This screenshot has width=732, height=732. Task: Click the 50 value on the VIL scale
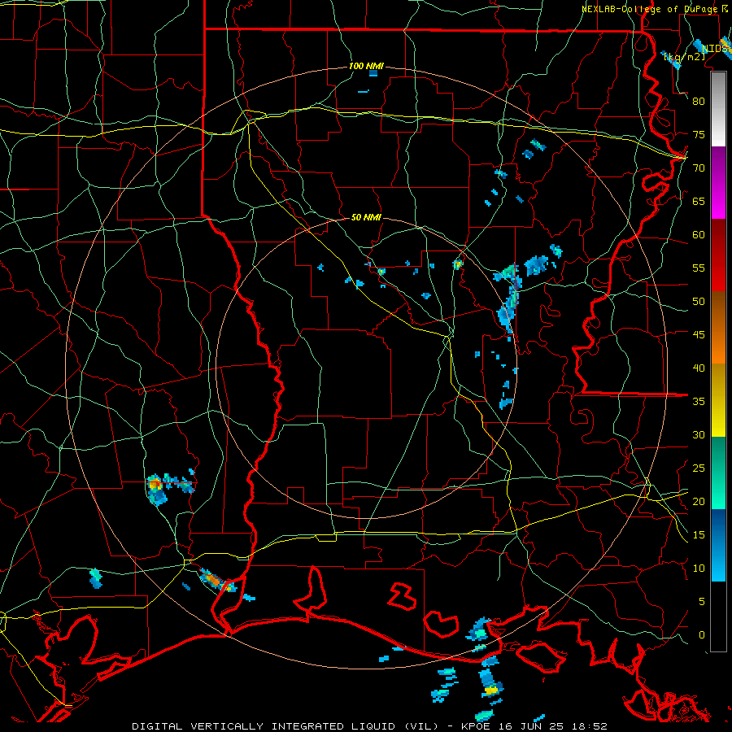(x=699, y=302)
